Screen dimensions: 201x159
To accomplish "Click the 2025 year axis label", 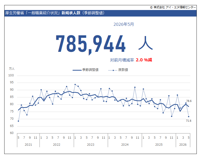I will tap(159, 145).
